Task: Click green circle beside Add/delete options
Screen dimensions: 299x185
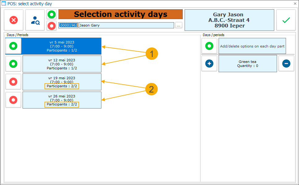Action: click(x=209, y=46)
